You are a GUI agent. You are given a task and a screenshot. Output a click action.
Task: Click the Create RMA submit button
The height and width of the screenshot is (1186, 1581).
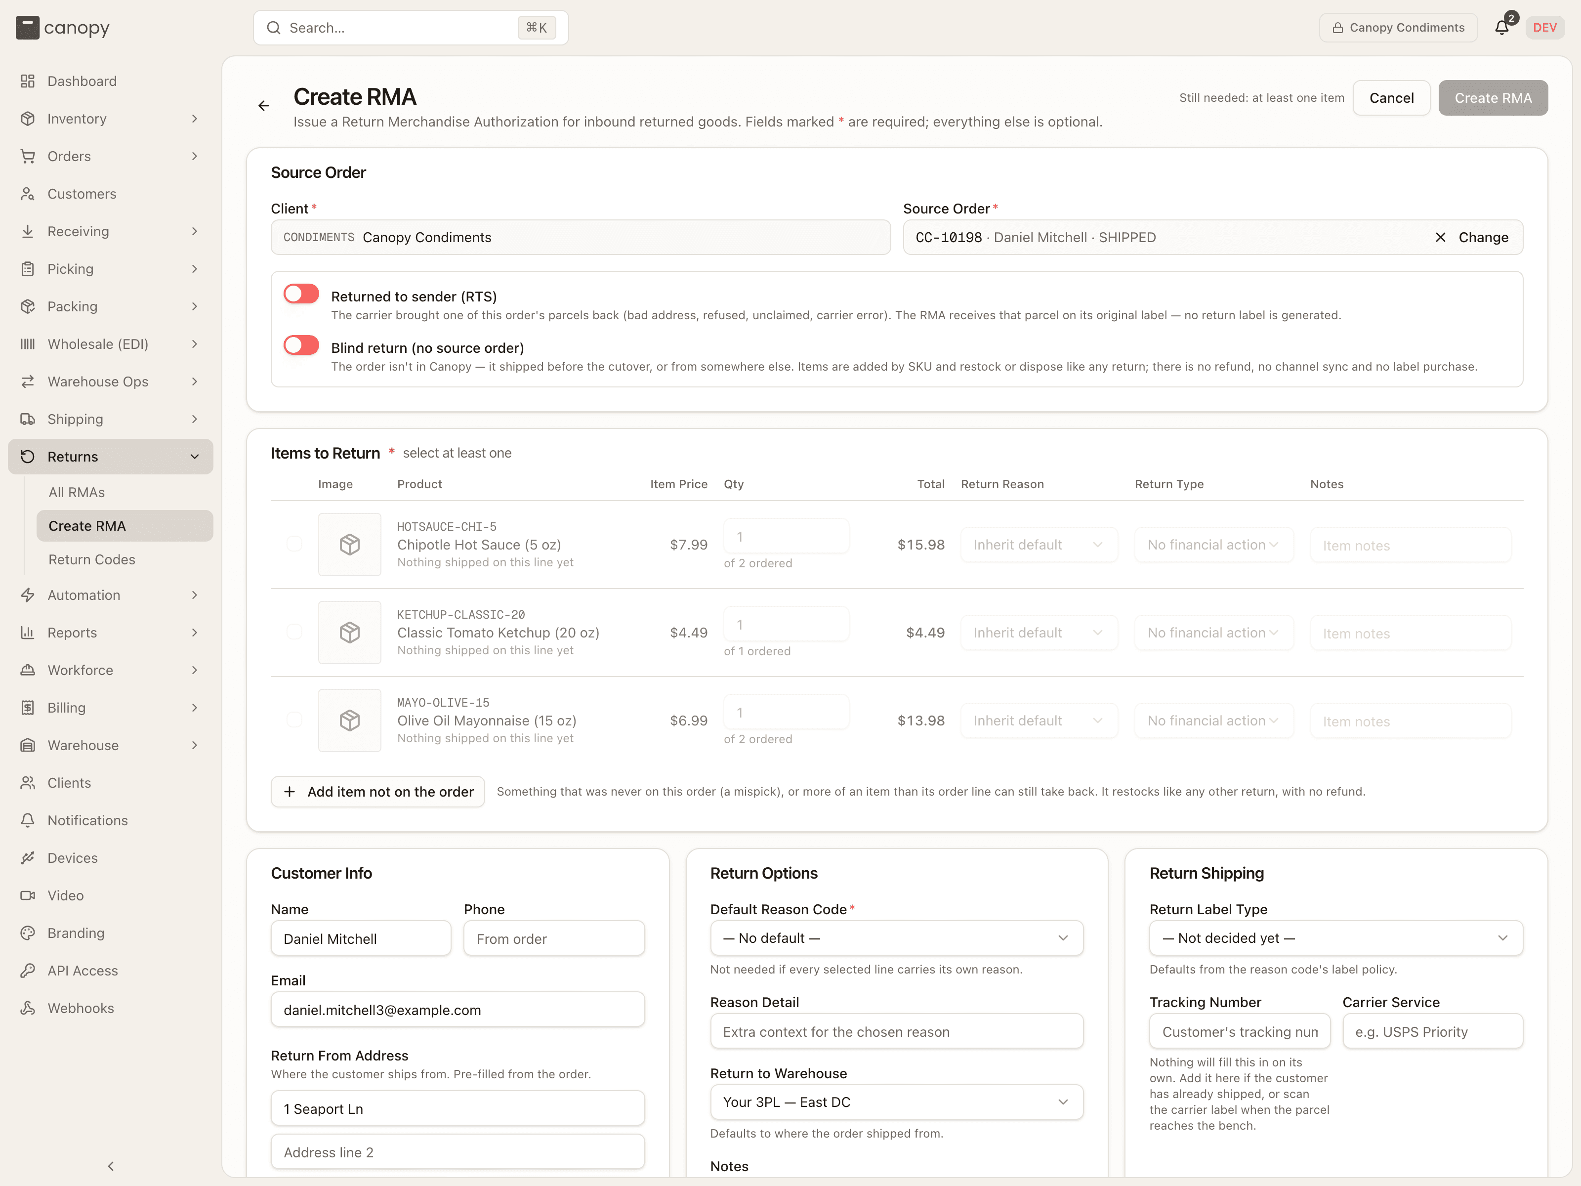point(1493,98)
